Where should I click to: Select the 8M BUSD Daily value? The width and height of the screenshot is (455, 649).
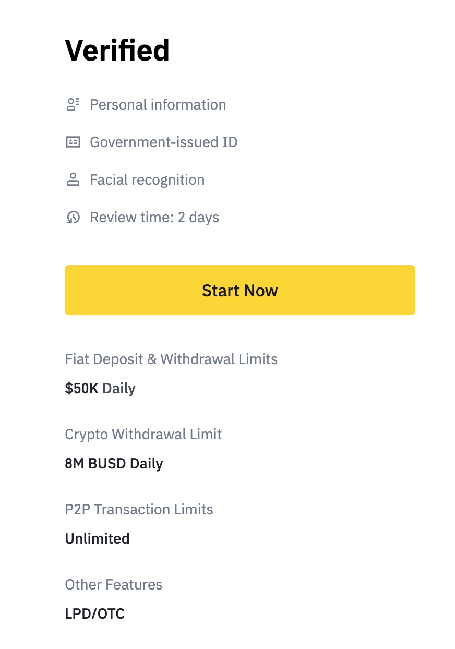pos(114,464)
